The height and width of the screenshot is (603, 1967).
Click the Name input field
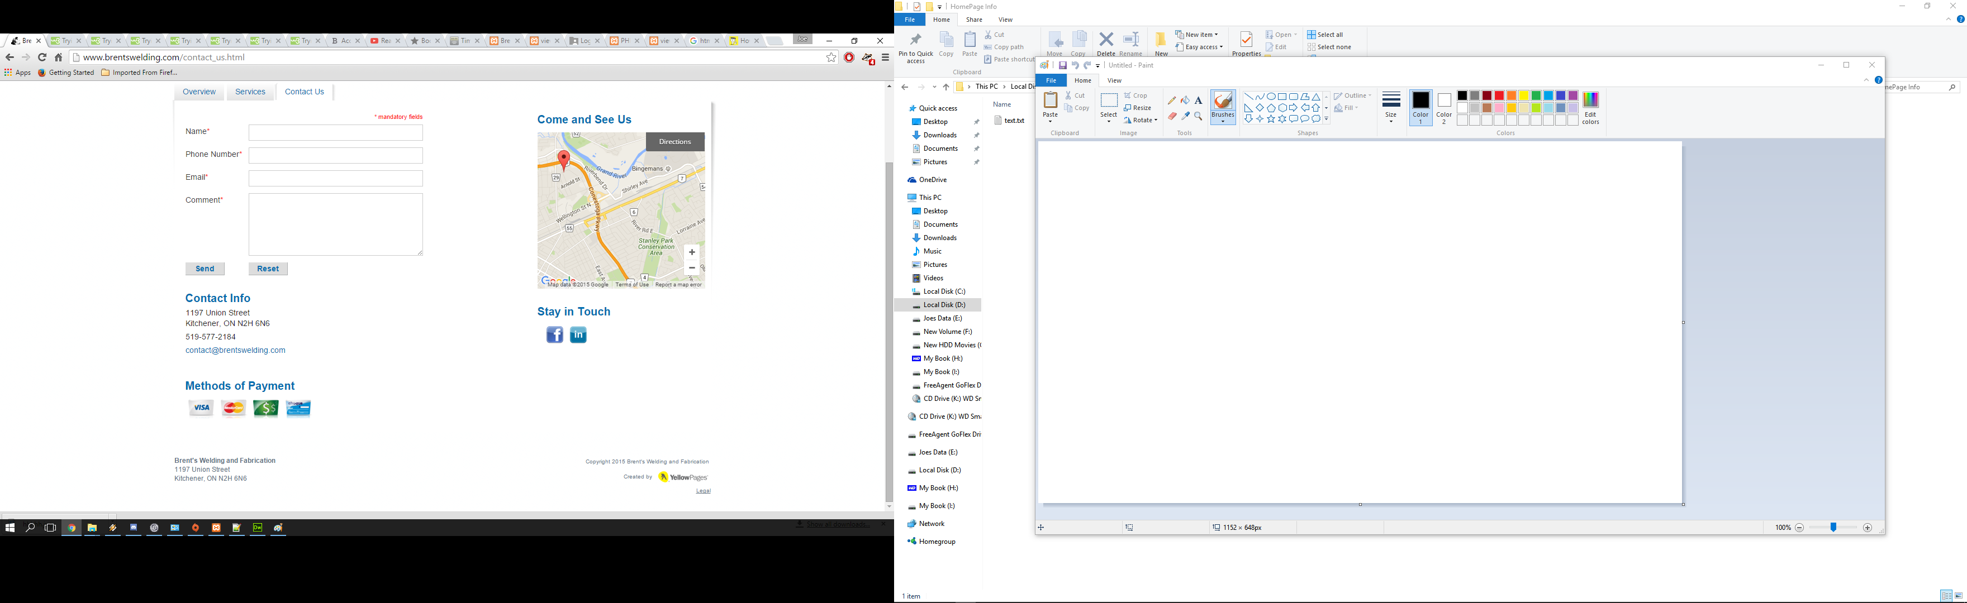[335, 132]
